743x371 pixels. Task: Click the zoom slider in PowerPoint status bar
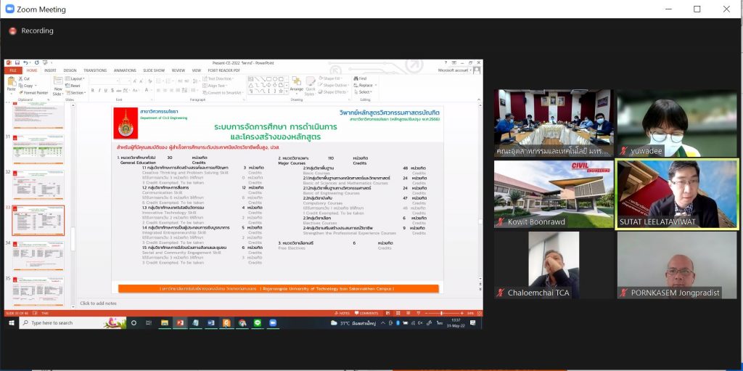point(443,313)
